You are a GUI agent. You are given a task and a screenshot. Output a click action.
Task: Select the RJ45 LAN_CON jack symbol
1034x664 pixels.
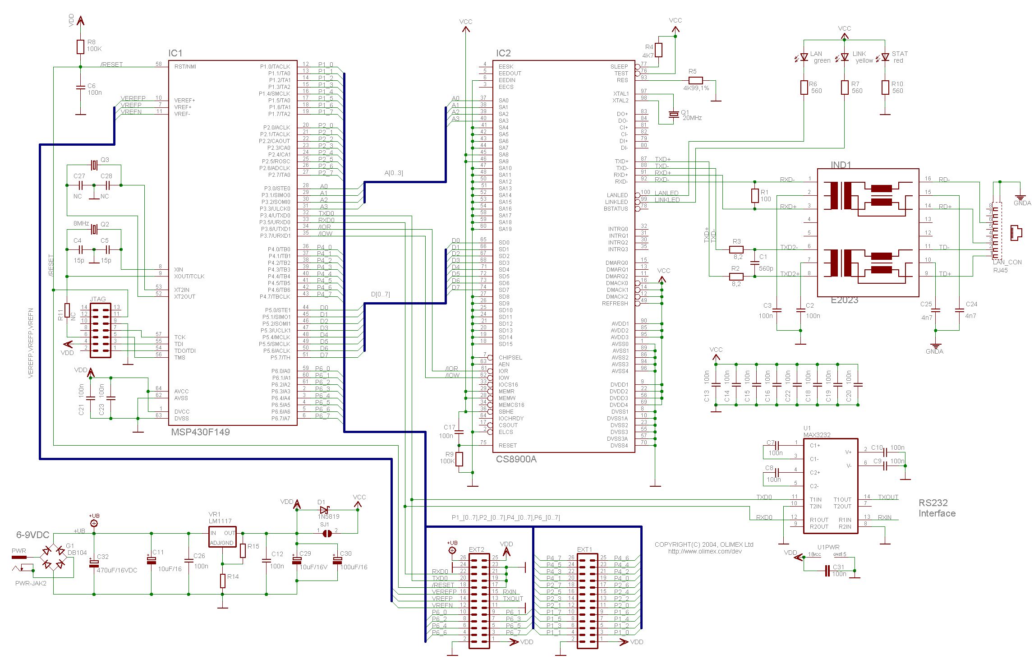click(1016, 233)
